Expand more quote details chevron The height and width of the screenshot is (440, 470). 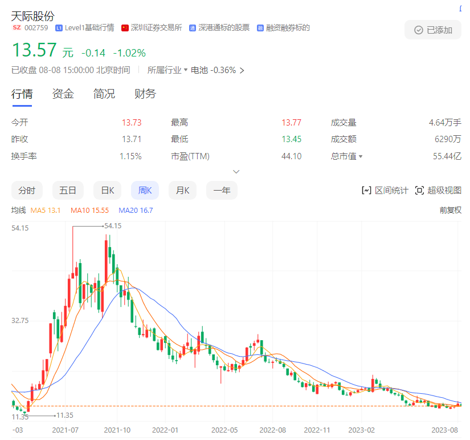236,171
